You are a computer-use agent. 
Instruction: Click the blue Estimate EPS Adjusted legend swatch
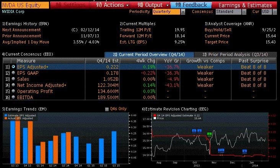tap(6, 115)
